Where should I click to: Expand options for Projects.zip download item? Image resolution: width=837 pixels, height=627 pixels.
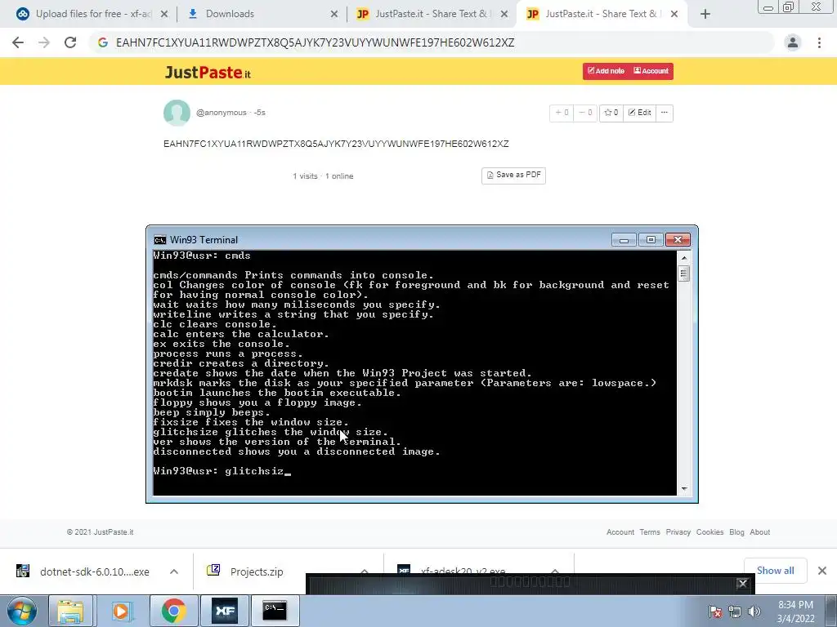[x=364, y=571]
